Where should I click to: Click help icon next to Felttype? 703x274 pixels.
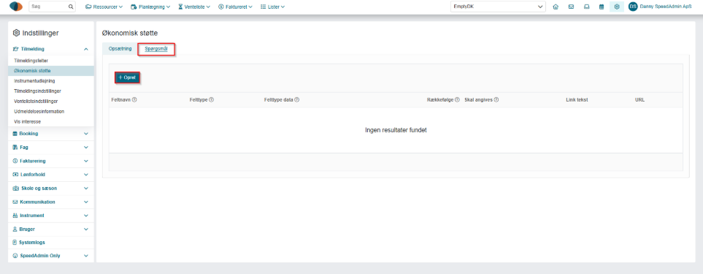(211, 99)
